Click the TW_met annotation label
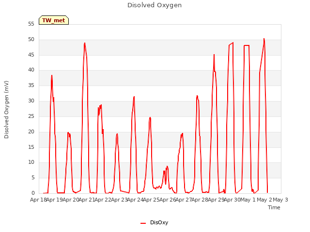 54,20
